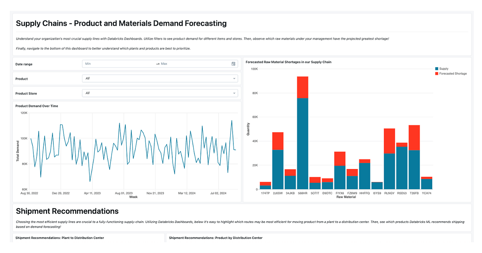Click the red Forecasted Shortage legend marker
This screenshot has width=482, height=253.
pyautogui.click(x=436, y=73)
